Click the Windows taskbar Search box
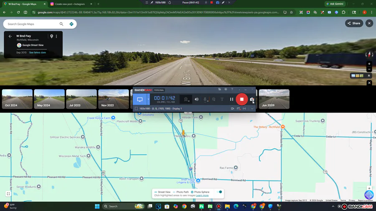 [x=124, y=206]
